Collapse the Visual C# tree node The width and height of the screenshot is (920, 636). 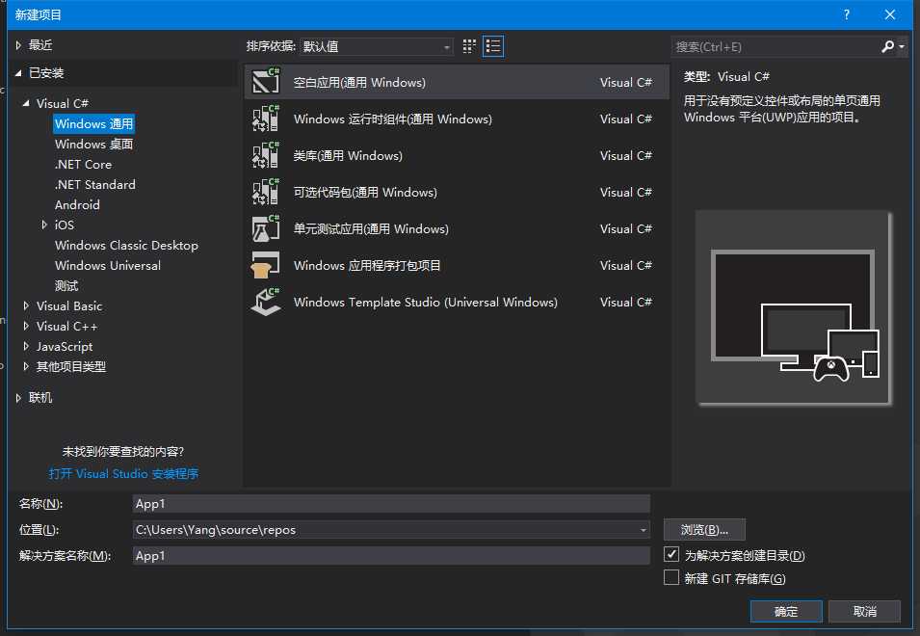(x=26, y=103)
